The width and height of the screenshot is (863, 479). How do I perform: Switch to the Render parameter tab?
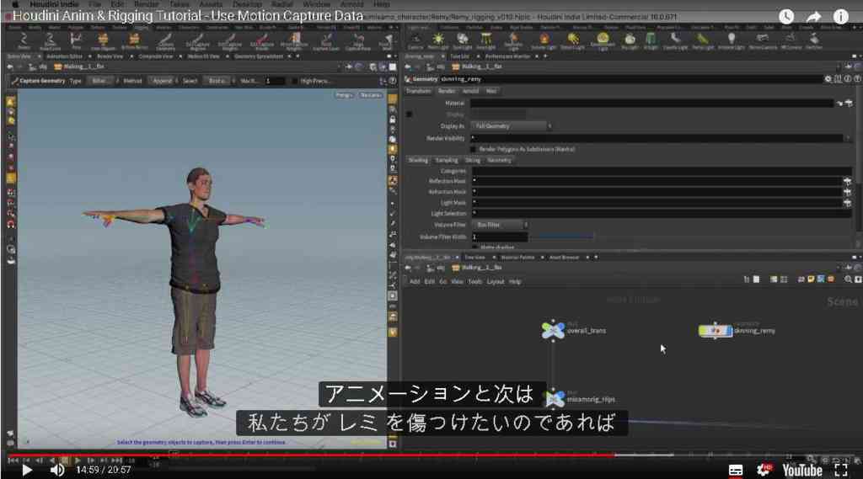[x=447, y=91]
